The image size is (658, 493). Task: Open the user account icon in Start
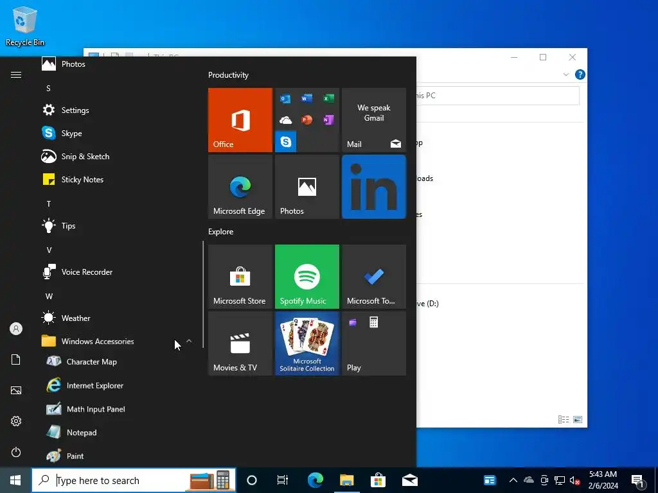click(x=16, y=329)
